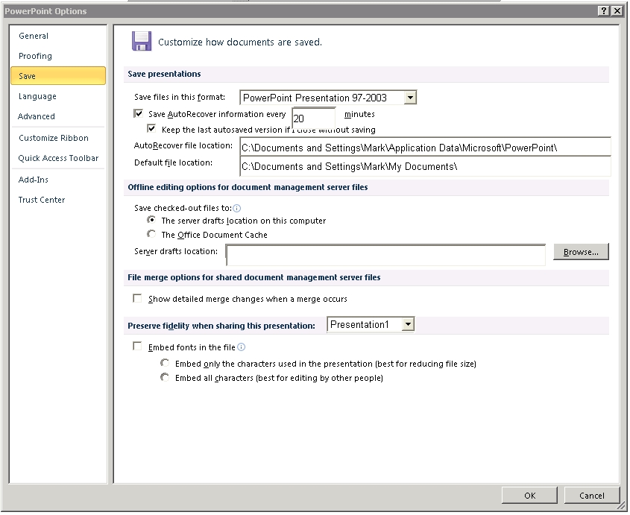Click the resize grip in dialog corner
Viewport: 630px width, 515px height.
coord(622,506)
